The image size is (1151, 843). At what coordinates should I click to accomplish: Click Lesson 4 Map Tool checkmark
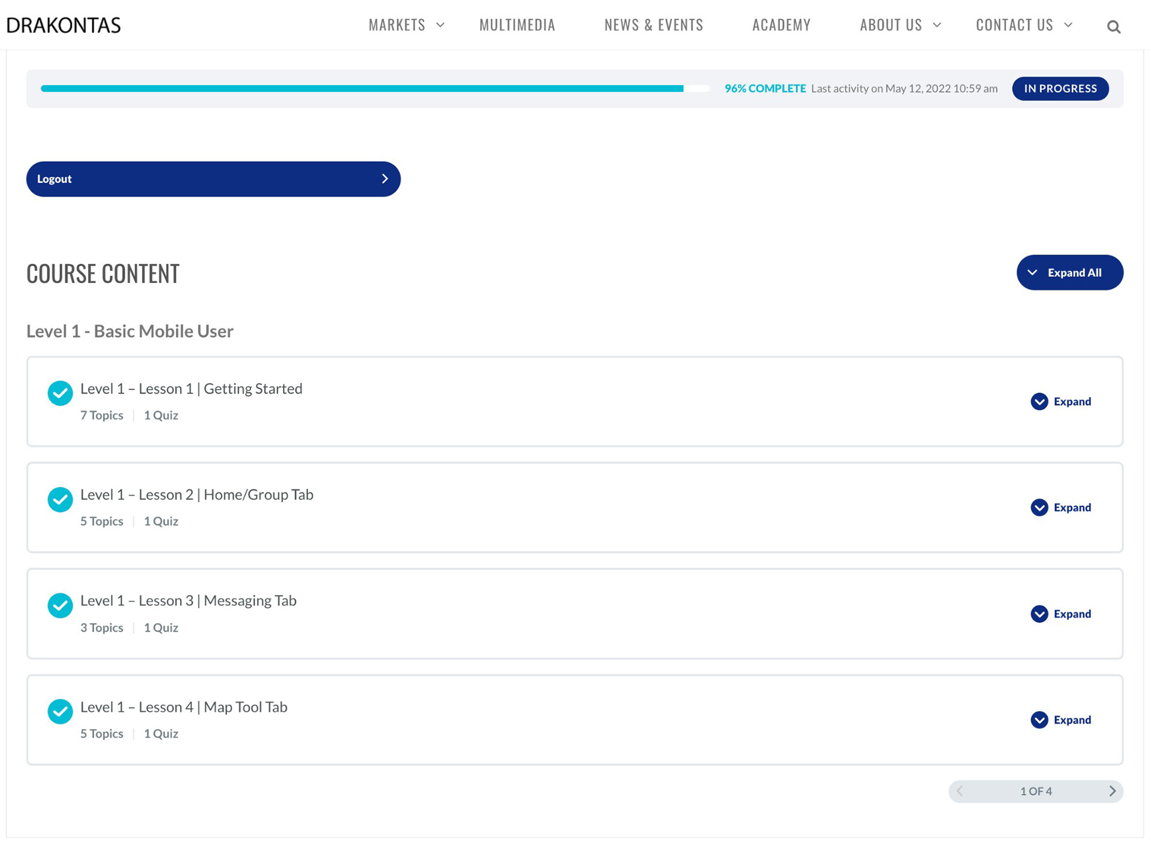click(60, 711)
